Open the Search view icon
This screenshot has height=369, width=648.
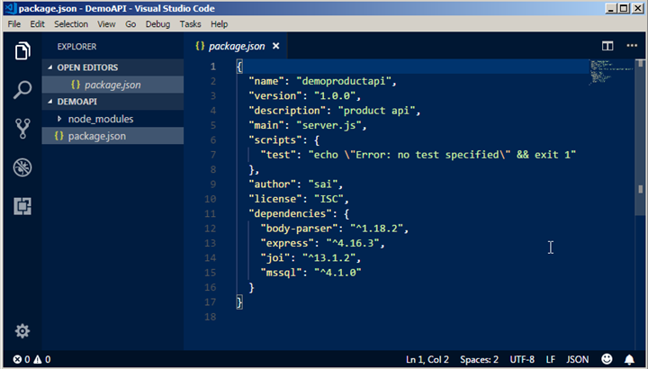pos(22,89)
